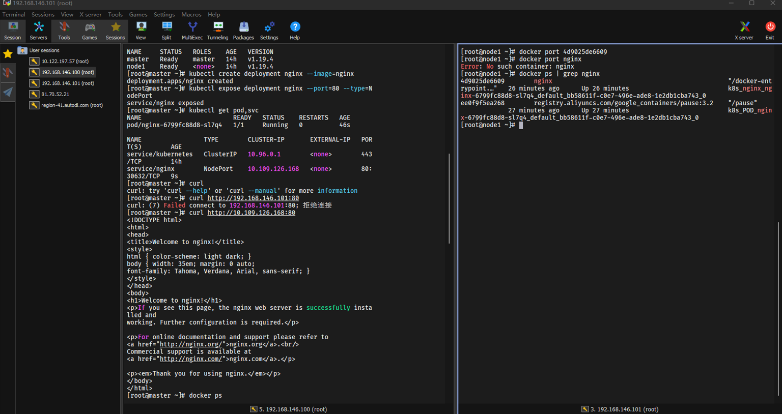Open the Games menu in menu bar
This screenshot has width=782, height=414.
[138, 14]
